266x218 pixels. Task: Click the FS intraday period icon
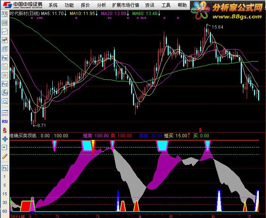click(x=5, y=168)
